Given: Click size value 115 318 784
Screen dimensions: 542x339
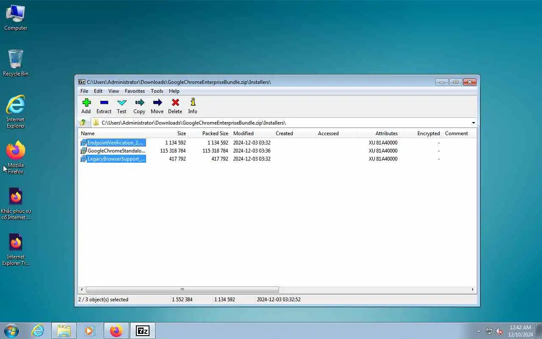Looking at the screenshot, I should coord(173,151).
